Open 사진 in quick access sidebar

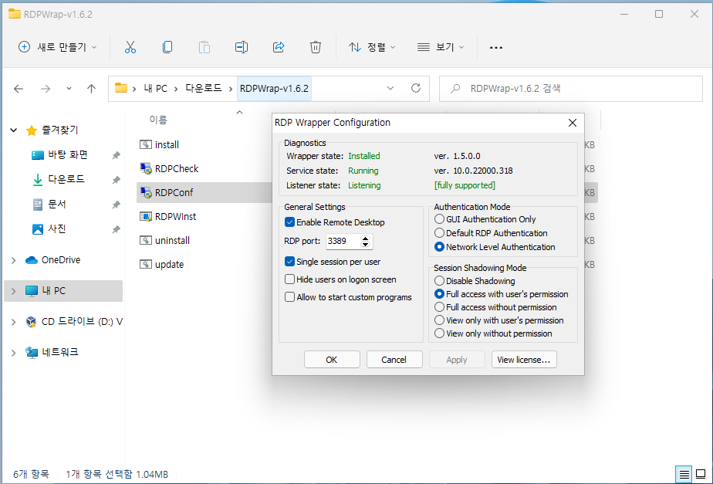57,228
